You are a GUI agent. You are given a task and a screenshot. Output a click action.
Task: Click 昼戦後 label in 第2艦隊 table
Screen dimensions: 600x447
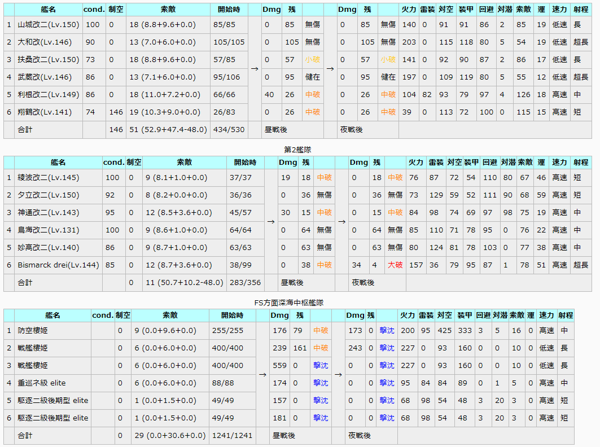(x=292, y=282)
